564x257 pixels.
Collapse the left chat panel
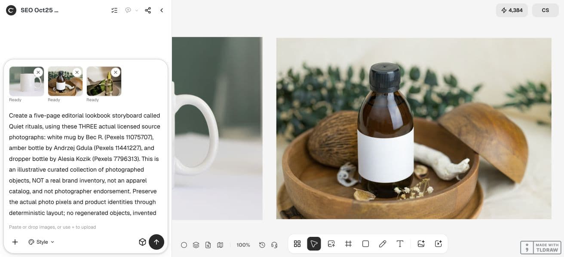162,10
